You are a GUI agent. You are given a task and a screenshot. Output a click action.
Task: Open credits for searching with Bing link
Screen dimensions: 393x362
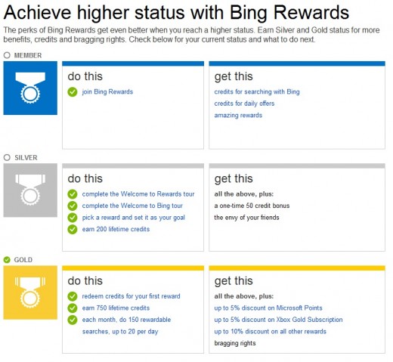click(x=257, y=92)
